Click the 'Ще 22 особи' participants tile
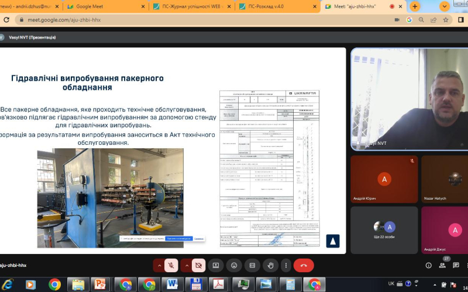This screenshot has height=292, width=468. click(384, 229)
